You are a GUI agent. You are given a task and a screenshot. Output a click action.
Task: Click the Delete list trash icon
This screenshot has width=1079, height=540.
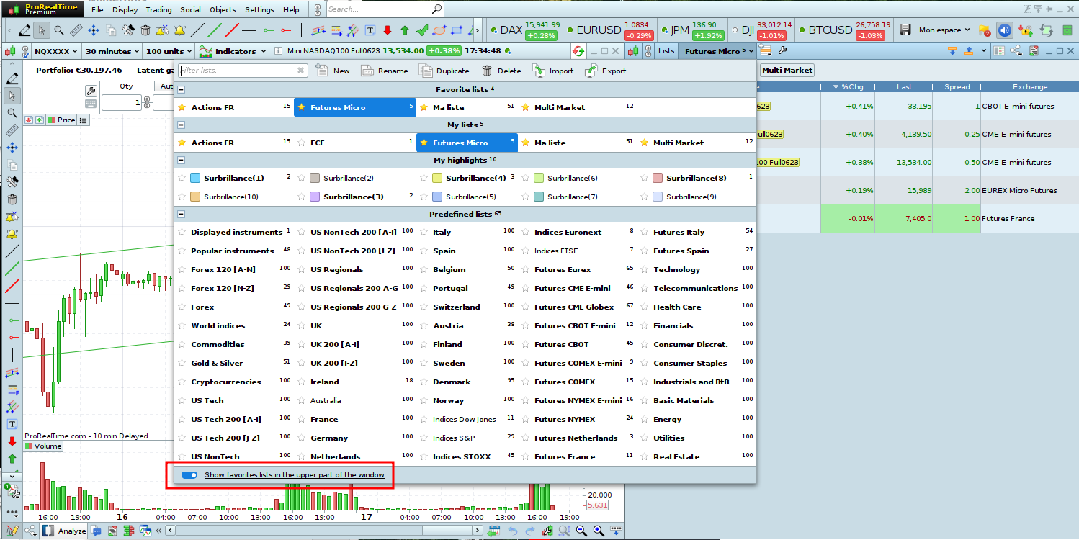487,71
